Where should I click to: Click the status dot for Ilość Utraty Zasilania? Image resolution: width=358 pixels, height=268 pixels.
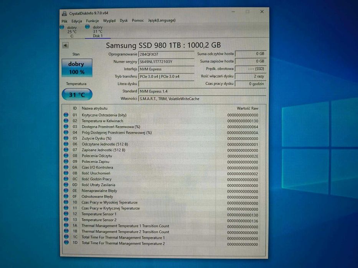(x=66, y=185)
